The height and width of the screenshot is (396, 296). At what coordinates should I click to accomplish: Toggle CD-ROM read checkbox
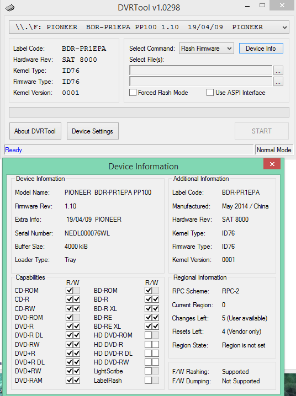tap(69, 291)
